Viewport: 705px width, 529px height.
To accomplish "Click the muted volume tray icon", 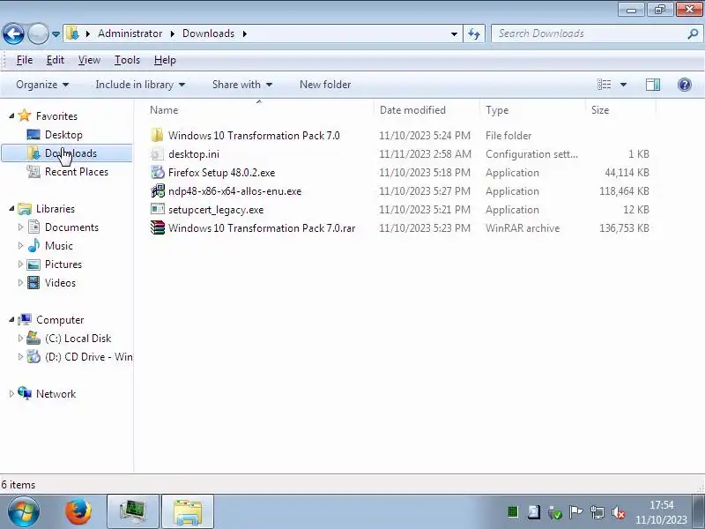I will [x=619, y=512].
